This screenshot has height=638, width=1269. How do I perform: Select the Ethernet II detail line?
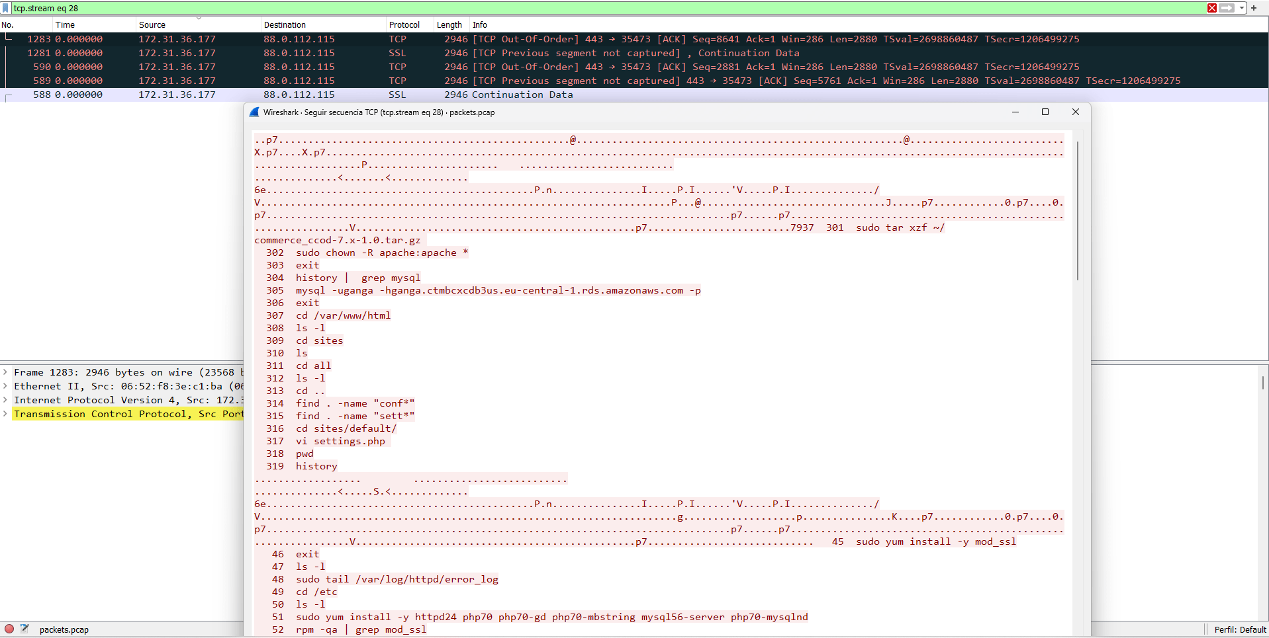(128, 386)
